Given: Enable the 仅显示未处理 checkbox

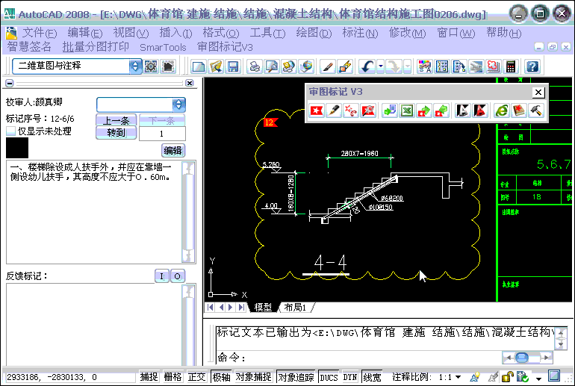Looking at the screenshot, I should 10,131.
